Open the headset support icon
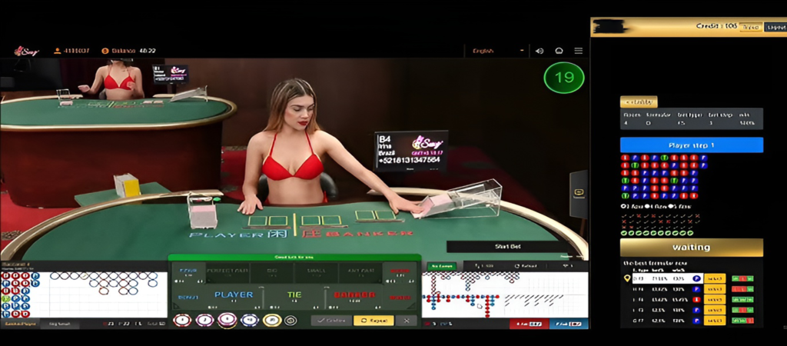This screenshot has height=346, width=787. pos(559,51)
